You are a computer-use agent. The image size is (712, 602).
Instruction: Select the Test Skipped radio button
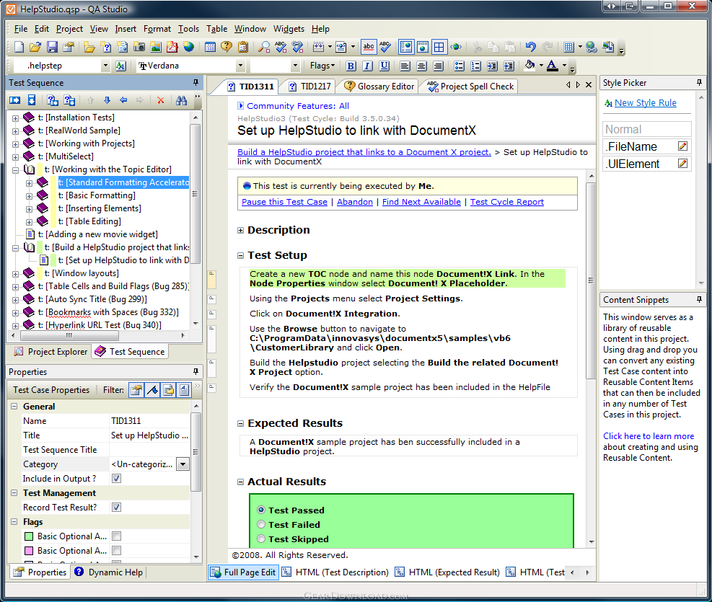[261, 539]
